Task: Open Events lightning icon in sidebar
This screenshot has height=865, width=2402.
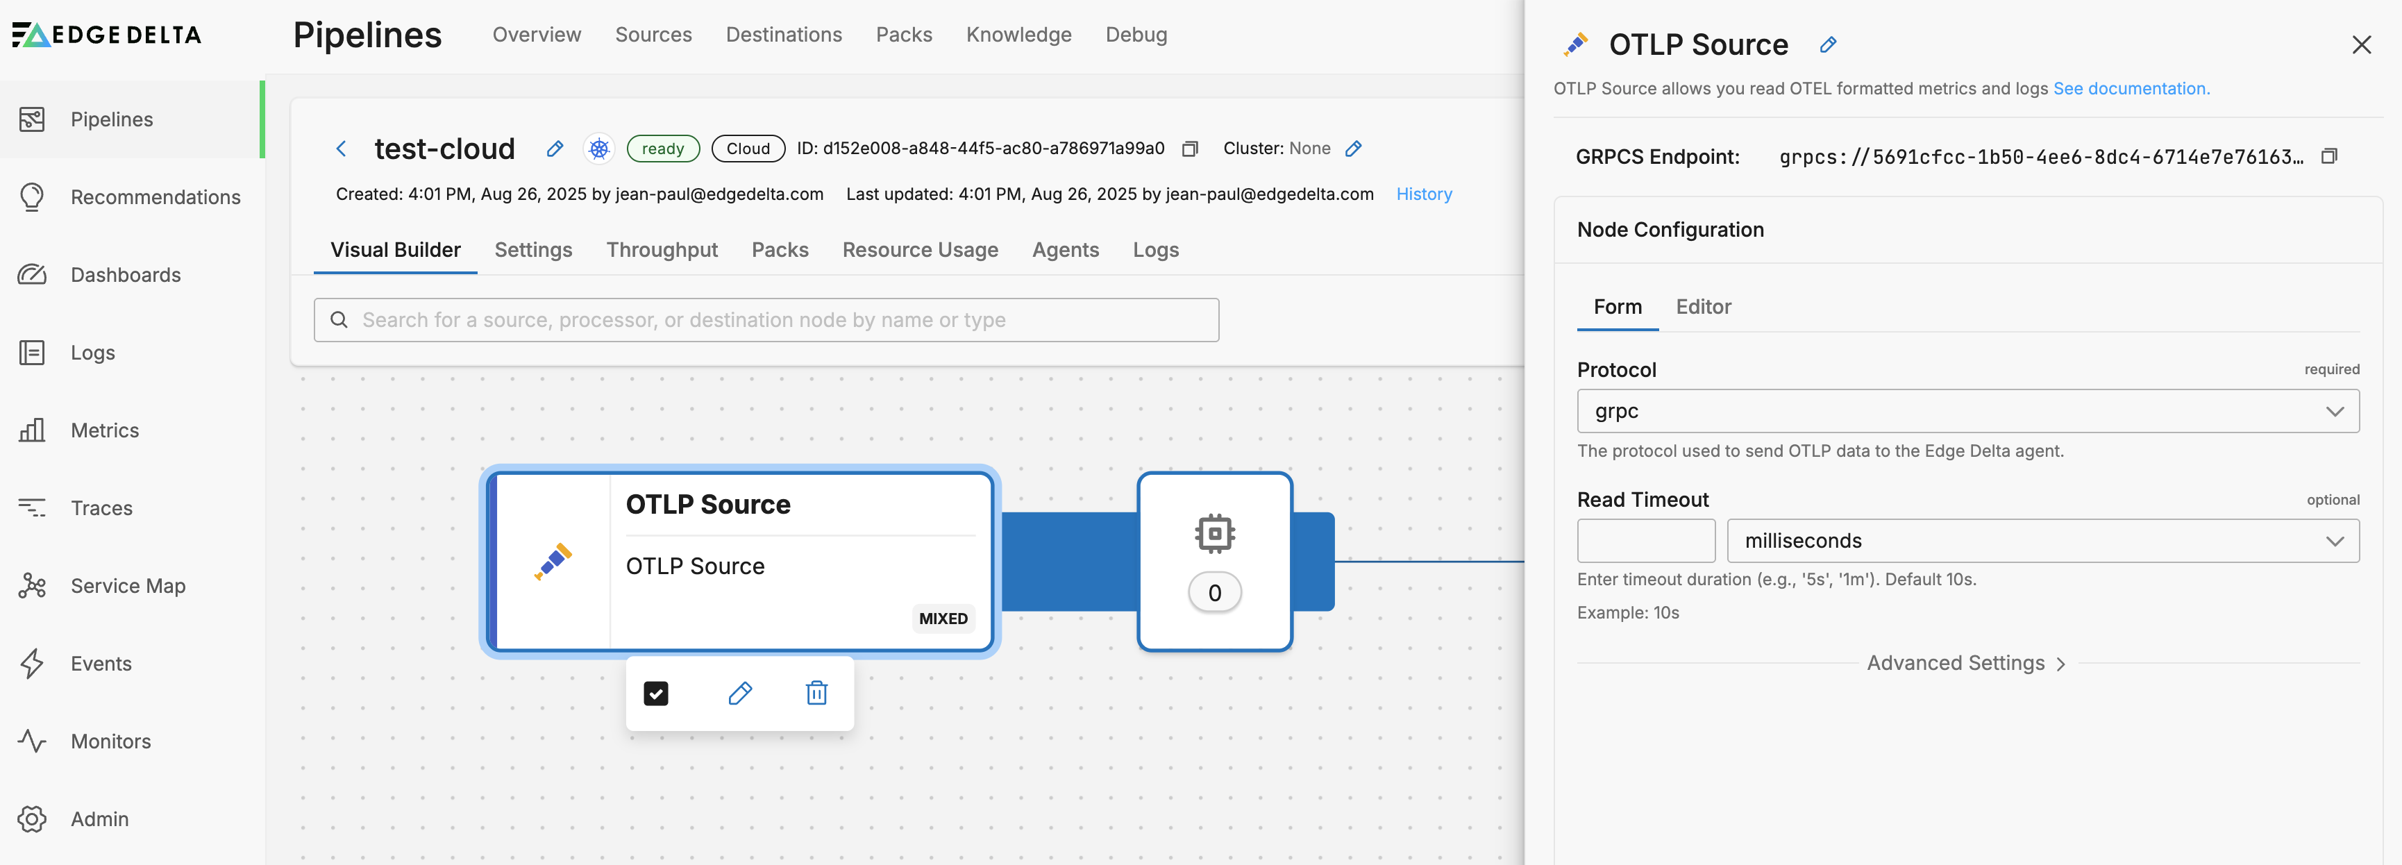Action: [32, 663]
